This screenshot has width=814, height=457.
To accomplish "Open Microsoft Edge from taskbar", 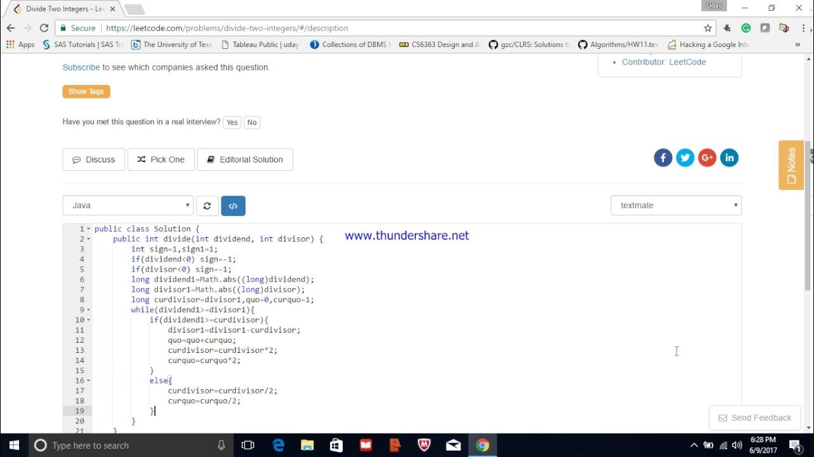I will click(x=278, y=445).
